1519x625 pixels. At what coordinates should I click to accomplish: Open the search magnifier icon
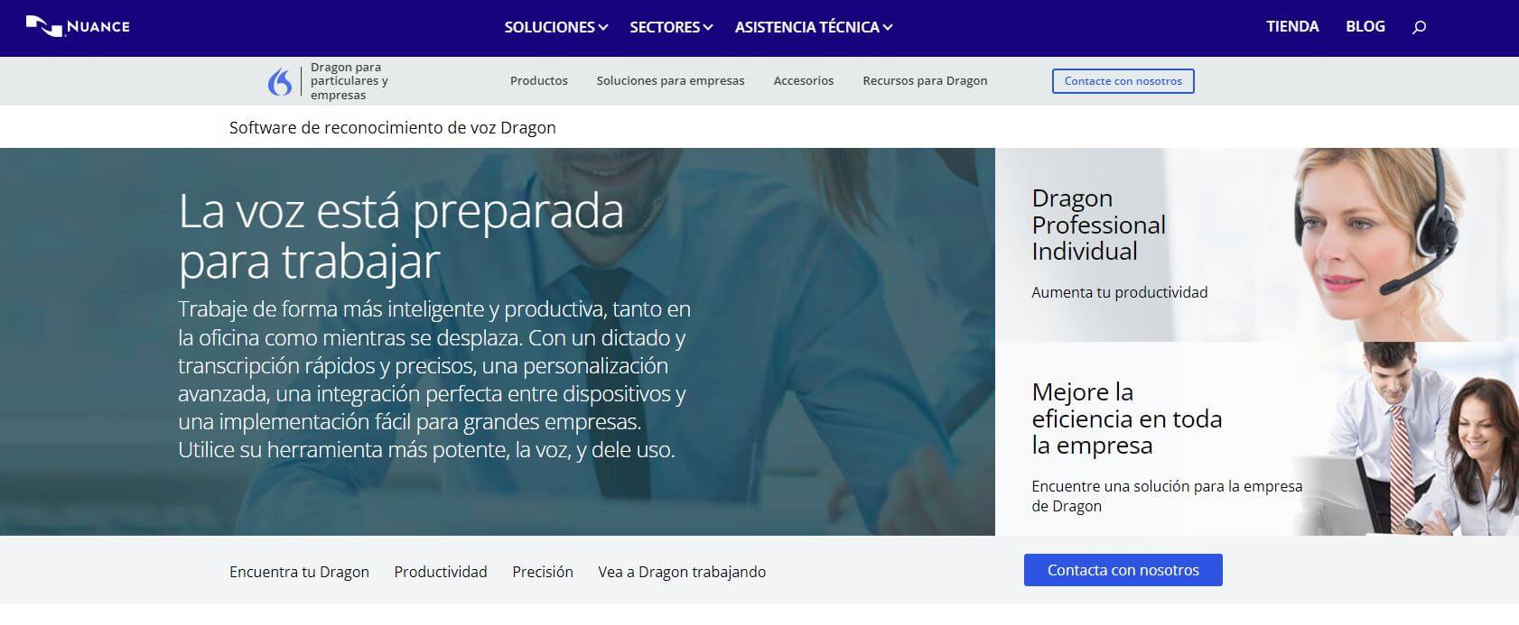pyautogui.click(x=1419, y=27)
